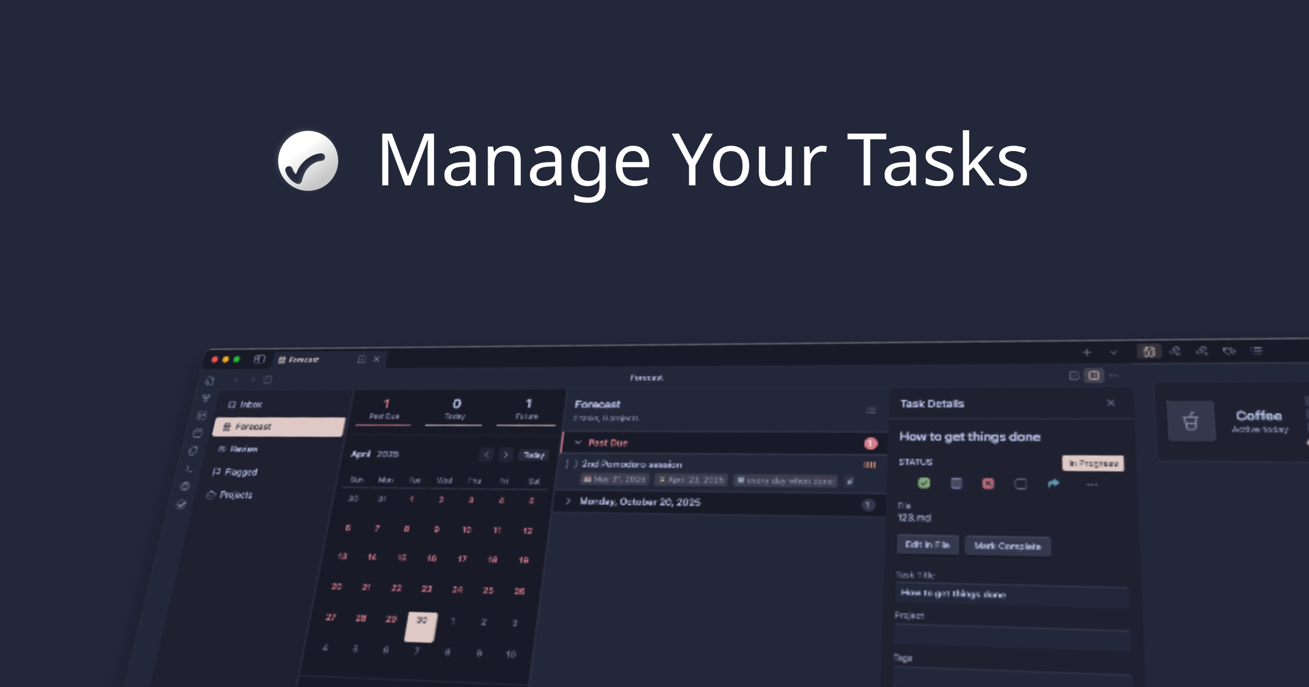
Task: Open more options dots in the view header
Action: 1114,375
